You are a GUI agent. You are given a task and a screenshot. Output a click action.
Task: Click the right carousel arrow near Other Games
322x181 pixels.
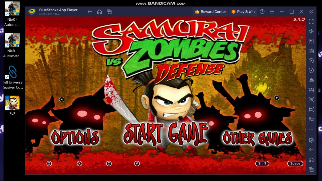point(276,98)
